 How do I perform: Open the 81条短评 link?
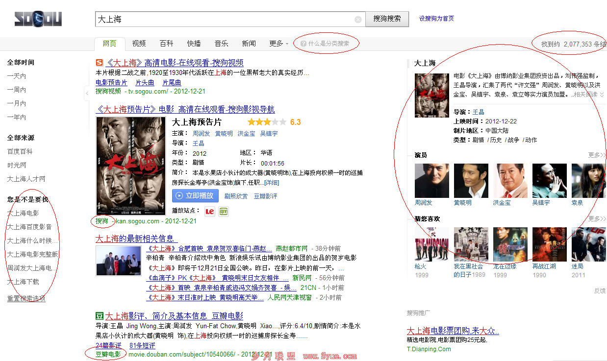(x=142, y=345)
